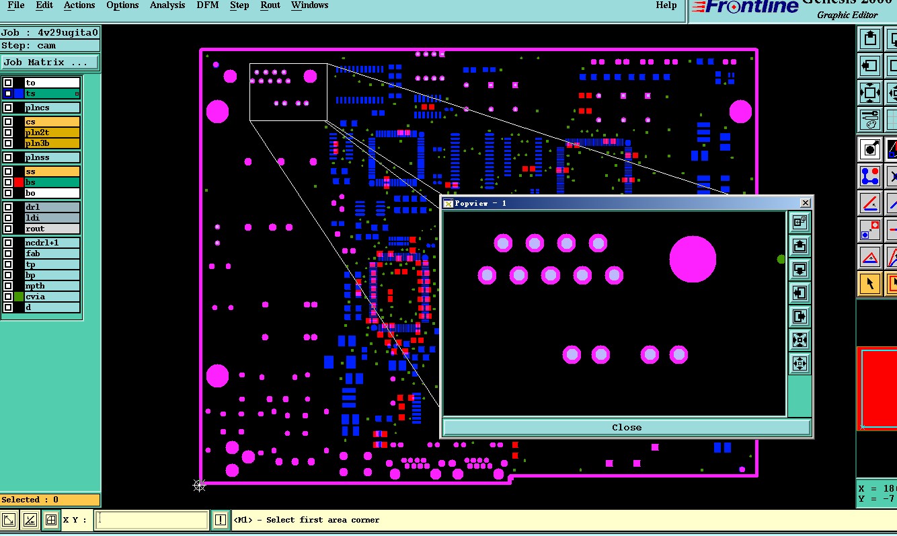Pan up in the Popview window
Screen dimensions: 897x536
tap(799, 245)
